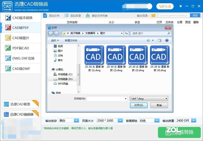This screenshot has width=203, height=141.
Task: Click the Back arrow in Open dialog
Action: click(x=50, y=33)
